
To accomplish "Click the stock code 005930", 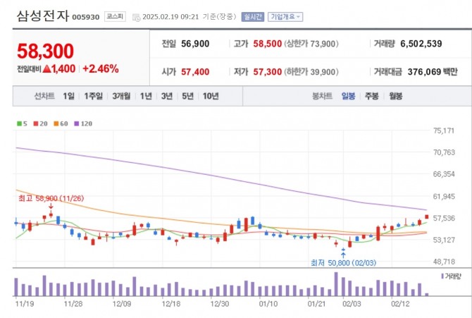I will [86, 17].
